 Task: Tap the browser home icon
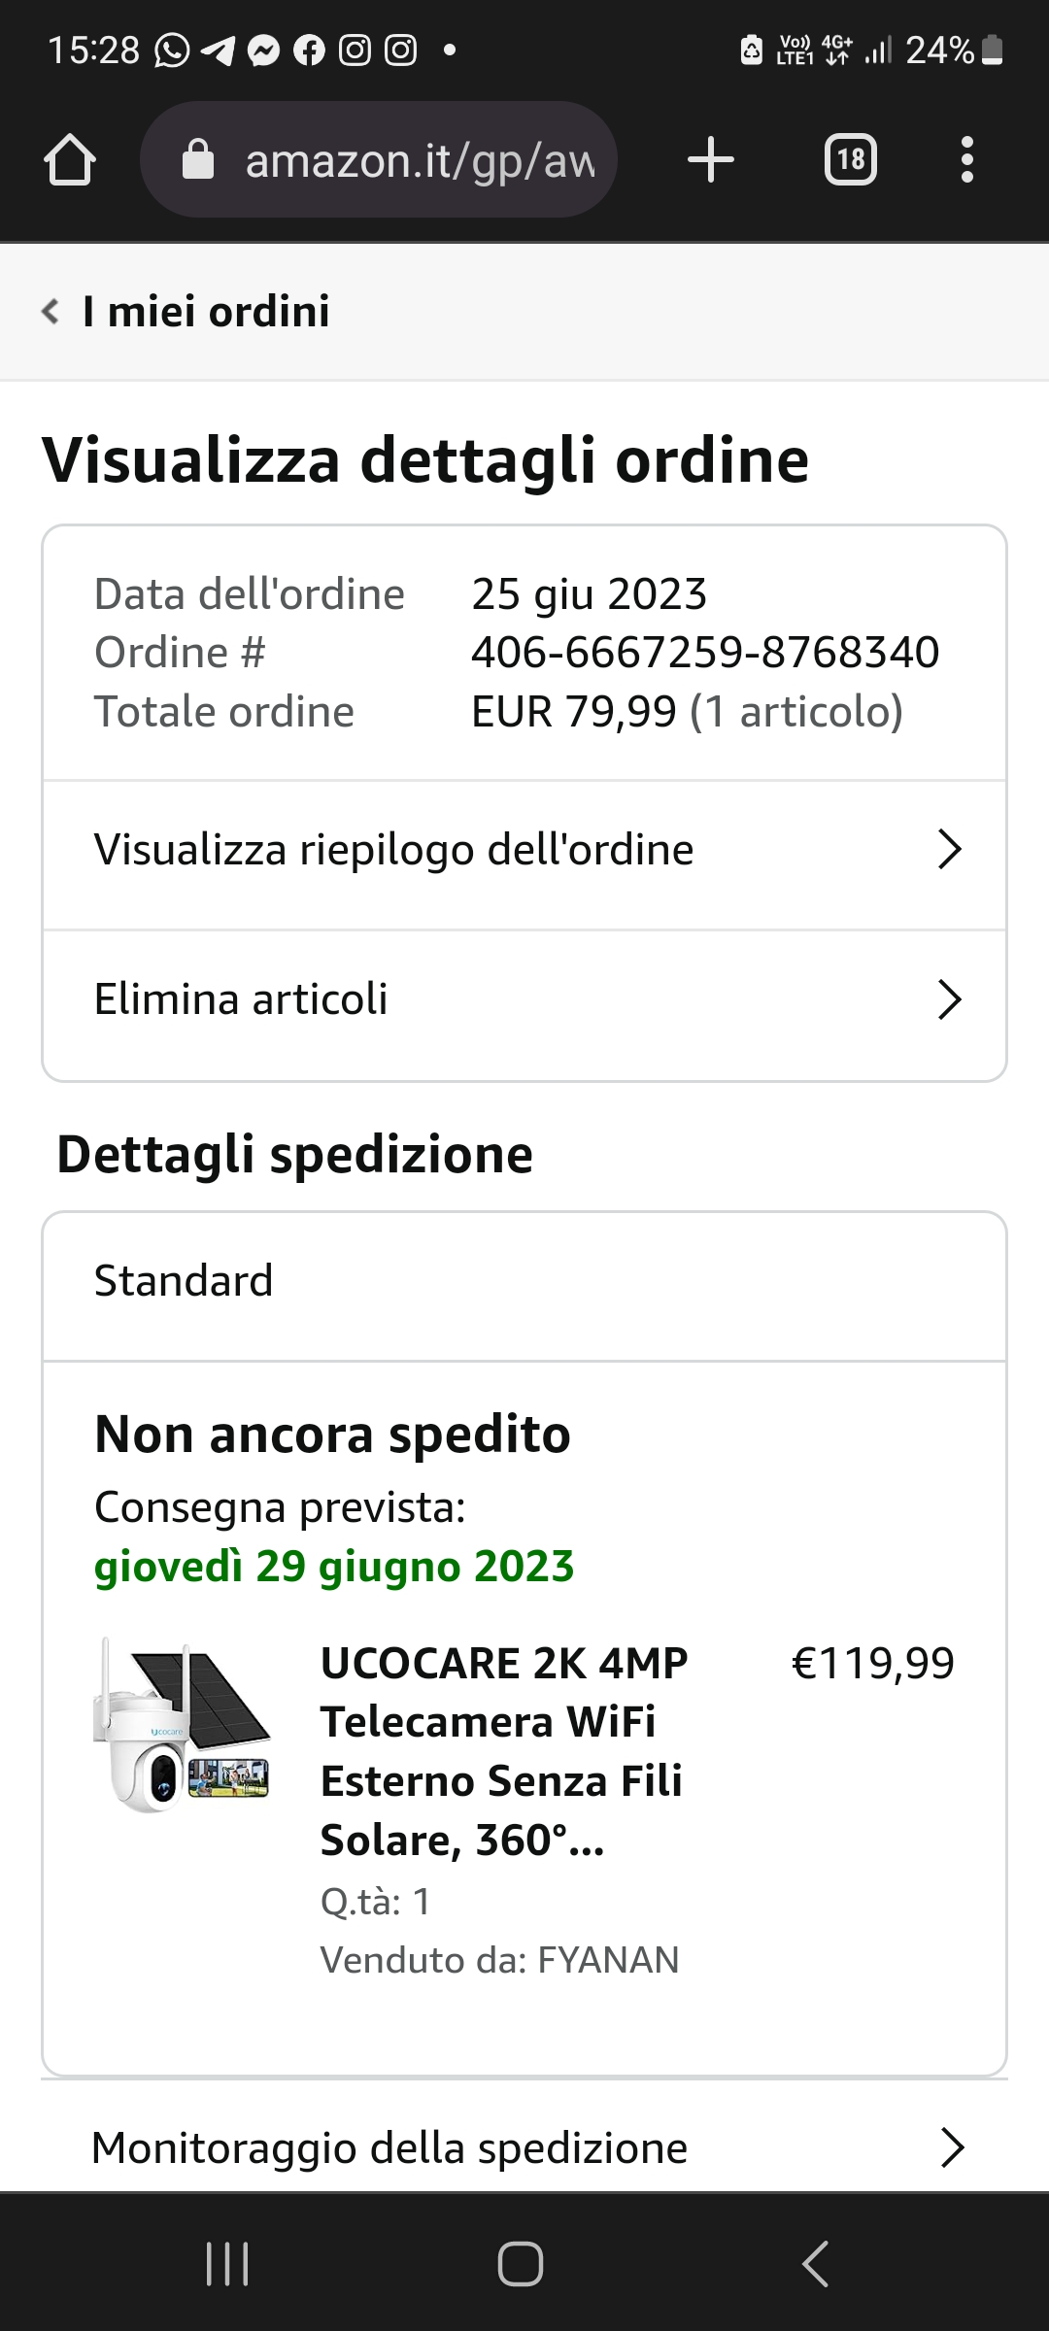(x=70, y=159)
